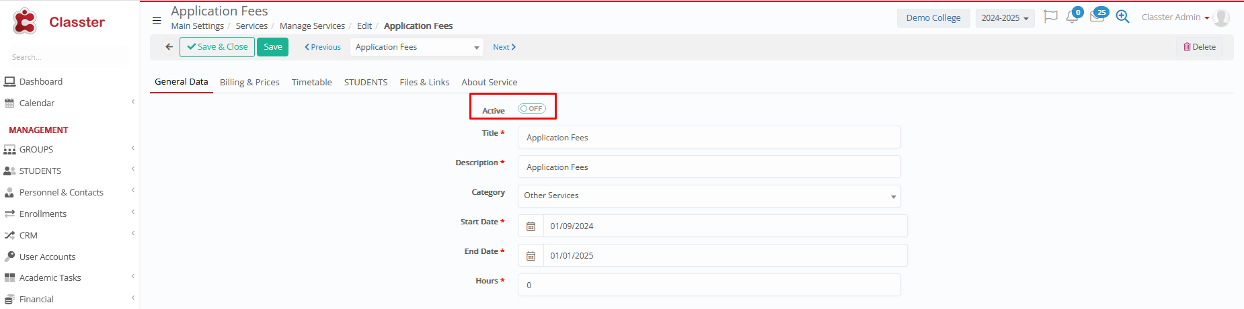Switch to the Timetable tab

[x=311, y=82]
